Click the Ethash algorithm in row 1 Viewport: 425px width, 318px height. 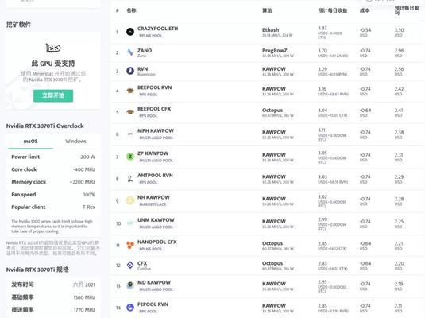271,29
